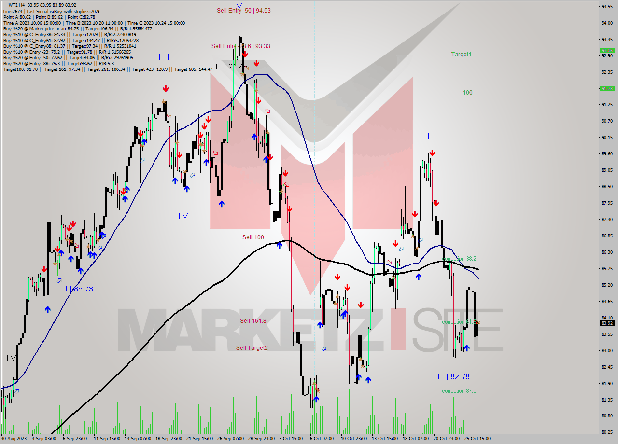Select the 'Buy %20 @ Entry -50: 77.62' line
Image resolution: width=618 pixels, height=444 pixels.
[69, 57]
